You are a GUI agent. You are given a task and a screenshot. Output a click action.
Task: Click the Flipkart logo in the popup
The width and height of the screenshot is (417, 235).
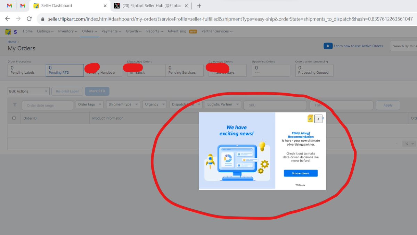[x=310, y=118]
